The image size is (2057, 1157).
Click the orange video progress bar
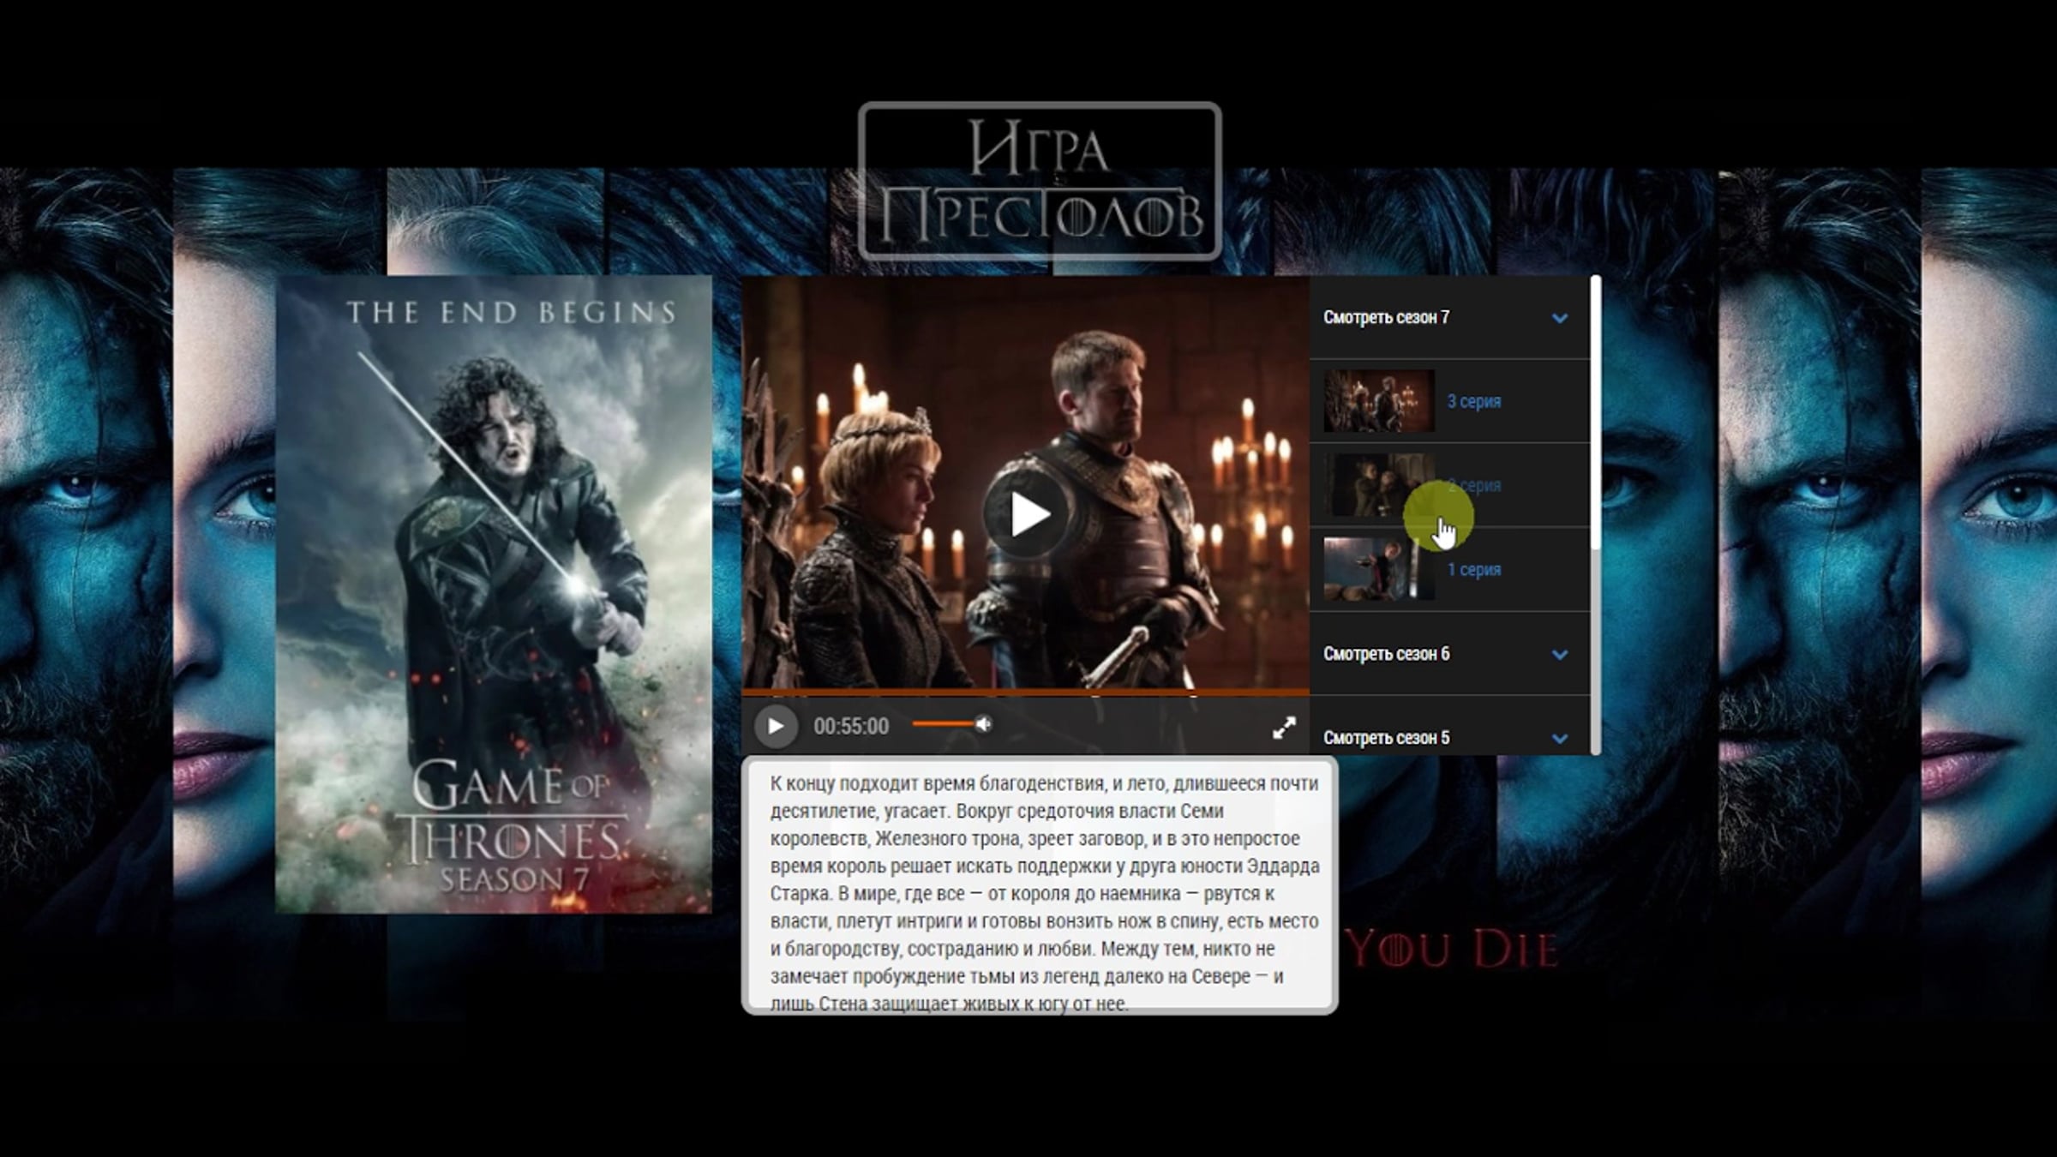tap(1025, 692)
